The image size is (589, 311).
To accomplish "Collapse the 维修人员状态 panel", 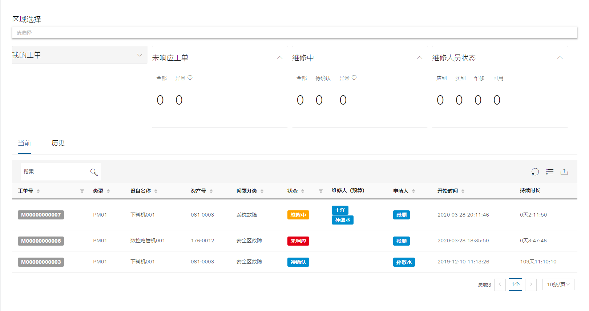I will tap(560, 58).
